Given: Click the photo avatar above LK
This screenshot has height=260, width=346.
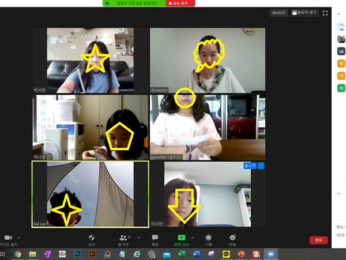Looking at the screenshot, I should 341,39.
